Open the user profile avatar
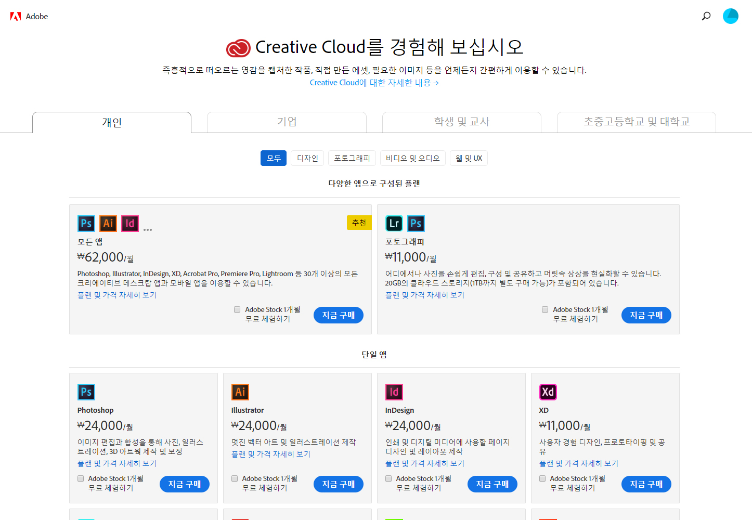752x520 pixels. click(x=731, y=16)
